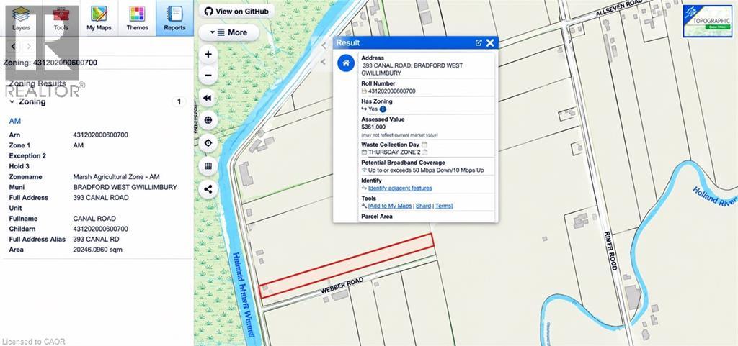Screen dimensions: 738x346
Task: Pop out the Result window
Action: (479, 42)
